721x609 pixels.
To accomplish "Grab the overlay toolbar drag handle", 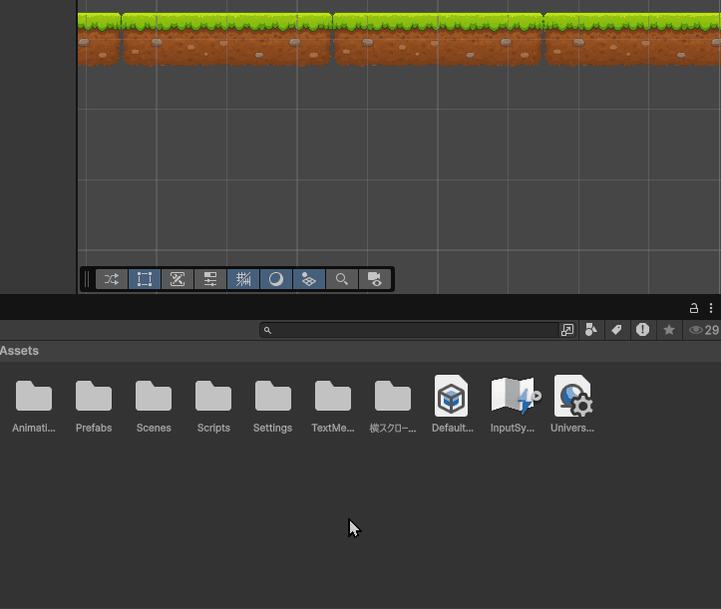I will tap(87, 279).
